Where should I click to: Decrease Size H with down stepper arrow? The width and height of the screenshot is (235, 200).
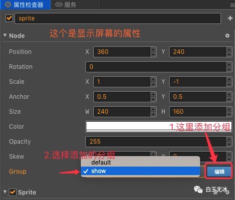point(229,114)
